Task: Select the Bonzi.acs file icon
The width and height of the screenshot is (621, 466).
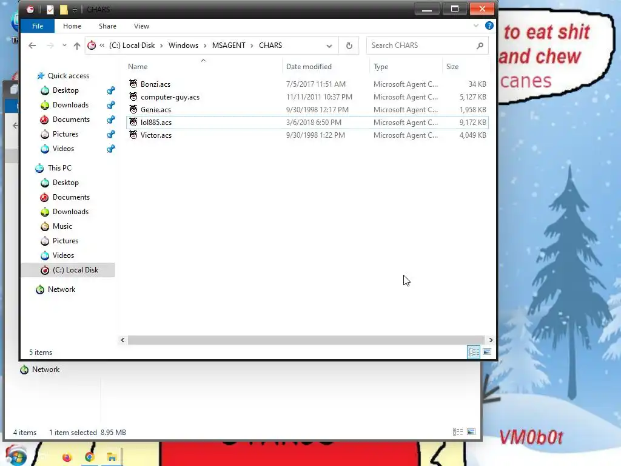Action: click(133, 84)
